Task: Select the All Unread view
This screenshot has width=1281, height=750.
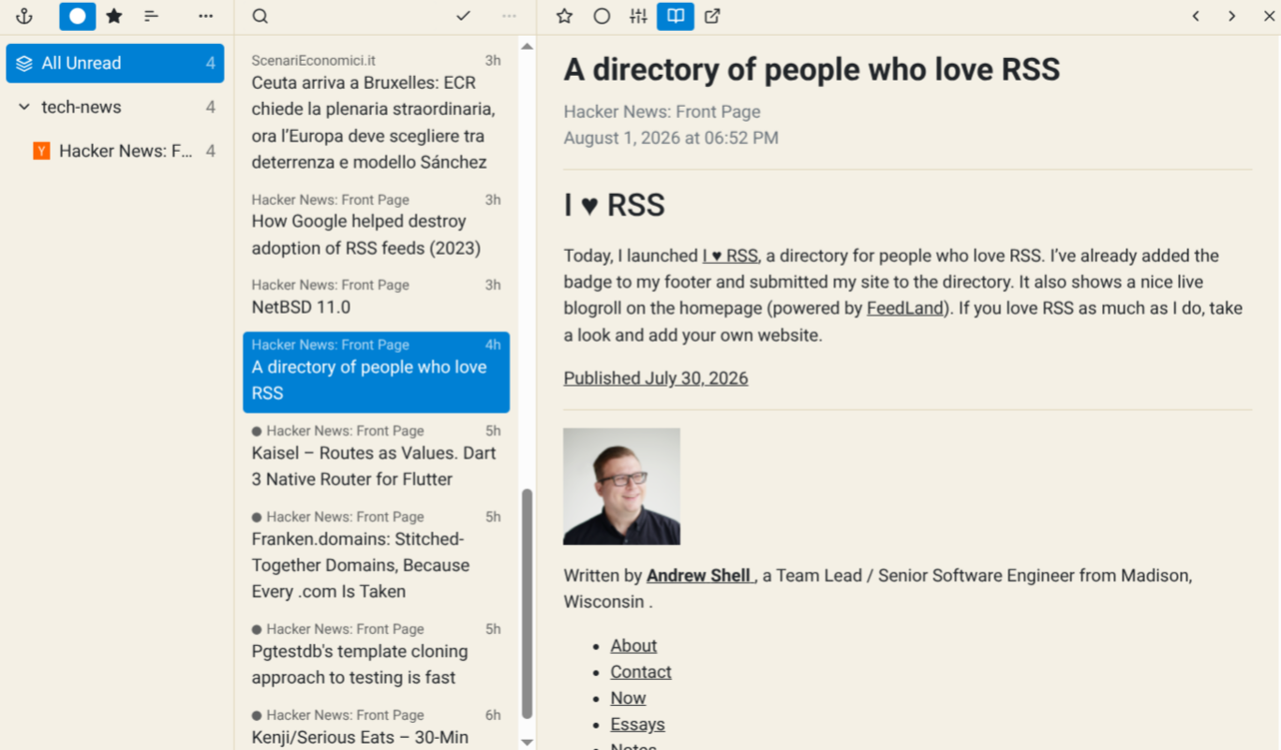Action: point(115,64)
